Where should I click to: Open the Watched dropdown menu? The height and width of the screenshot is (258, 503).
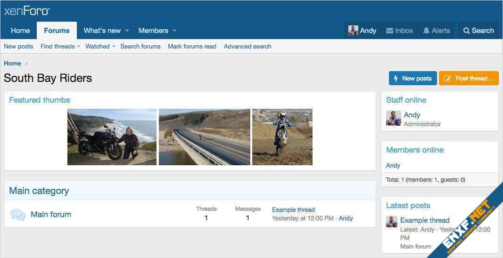[114, 47]
